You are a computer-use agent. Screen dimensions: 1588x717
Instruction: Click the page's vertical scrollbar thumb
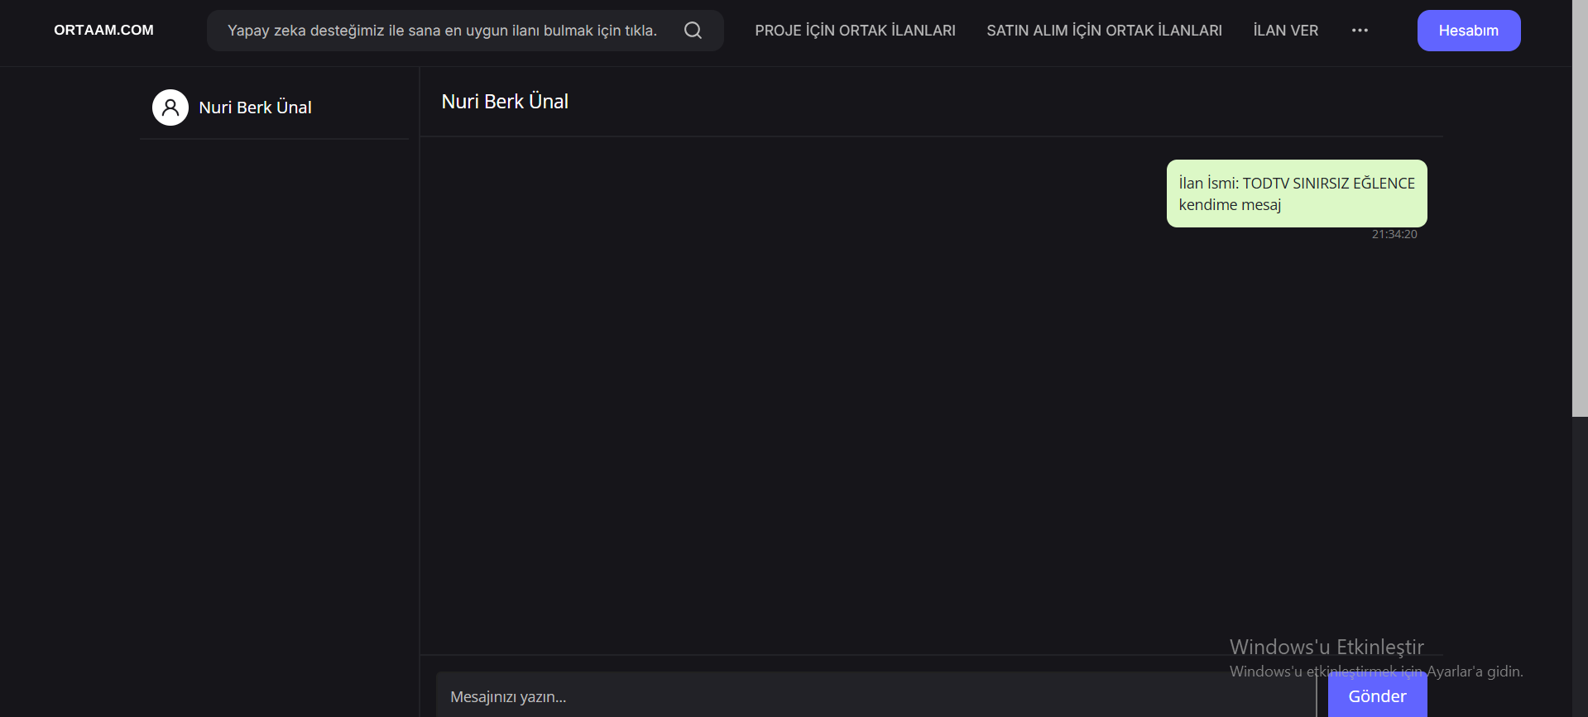1580,207
